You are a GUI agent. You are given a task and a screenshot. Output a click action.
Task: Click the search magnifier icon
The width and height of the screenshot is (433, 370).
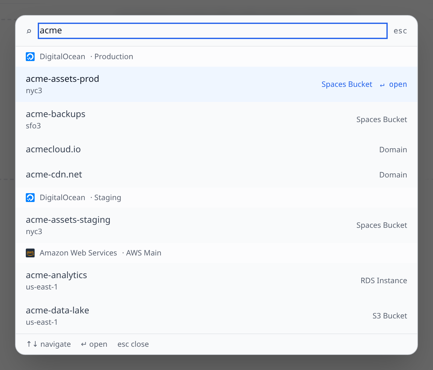[x=29, y=31]
